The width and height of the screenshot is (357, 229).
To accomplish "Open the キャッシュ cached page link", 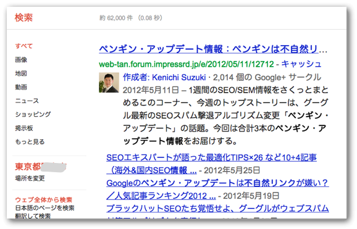I will 301,64.
